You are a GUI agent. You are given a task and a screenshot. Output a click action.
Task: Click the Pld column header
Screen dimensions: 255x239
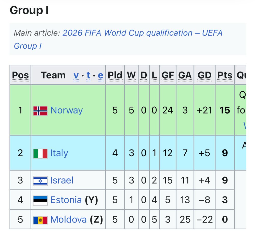[115, 75]
